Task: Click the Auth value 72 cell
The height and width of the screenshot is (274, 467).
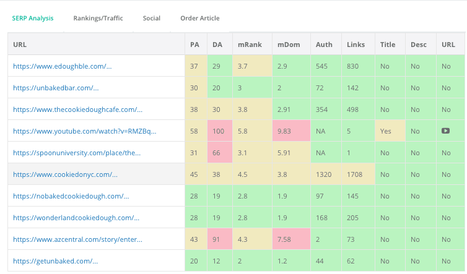Action: pyautogui.click(x=326, y=88)
